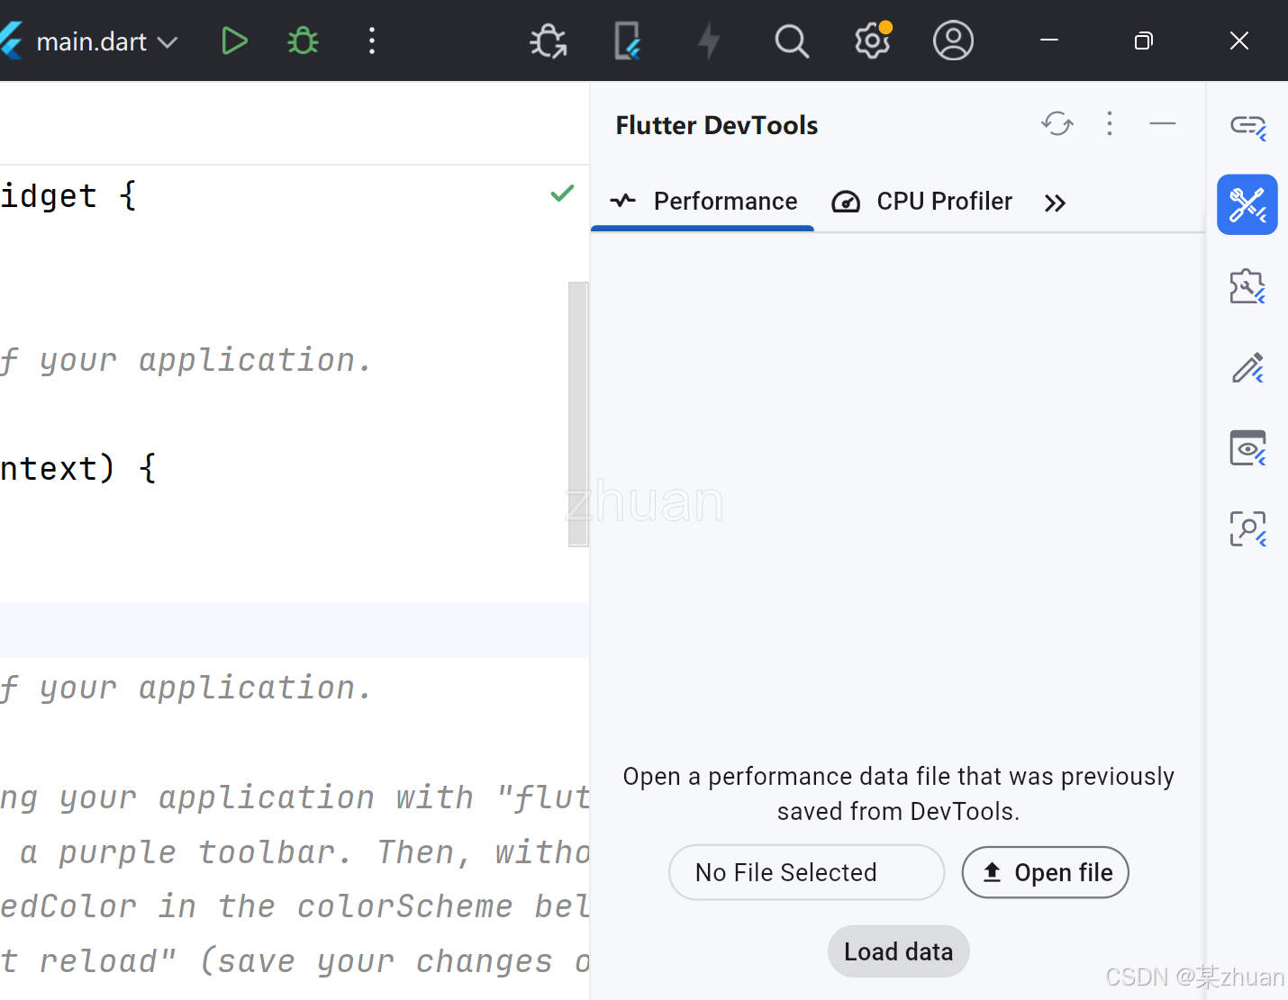Select the Flutter DevTools sidebar icon
Screen dimensions: 1288x1000
pos(1247,204)
